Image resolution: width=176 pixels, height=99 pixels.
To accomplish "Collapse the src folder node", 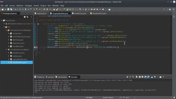I will [4, 27].
